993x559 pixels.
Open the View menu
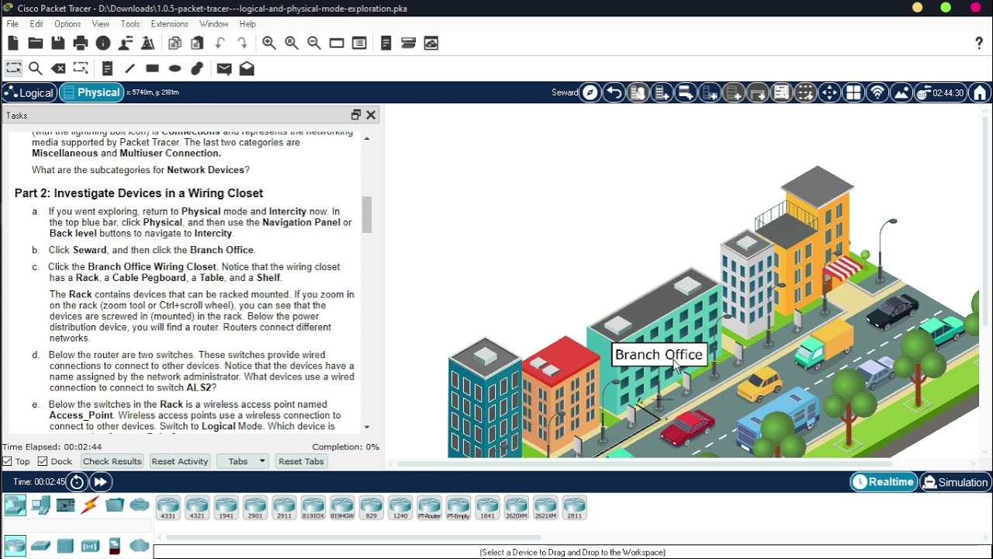(101, 24)
